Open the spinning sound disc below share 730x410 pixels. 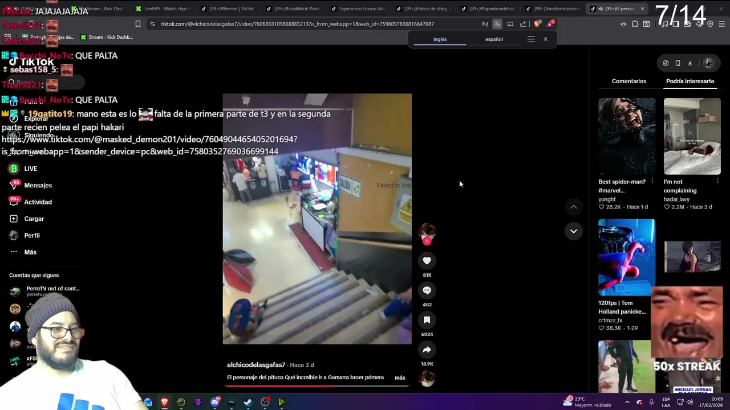427,378
